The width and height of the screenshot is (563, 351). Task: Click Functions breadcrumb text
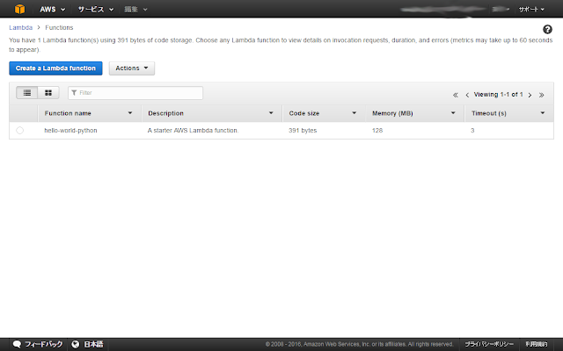click(59, 27)
